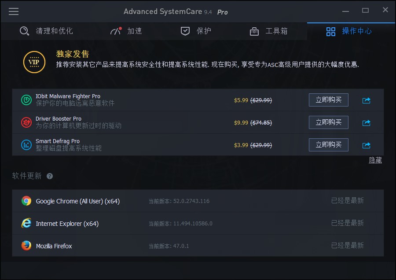Minimize the Advanced SystemCare window

point(345,11)
